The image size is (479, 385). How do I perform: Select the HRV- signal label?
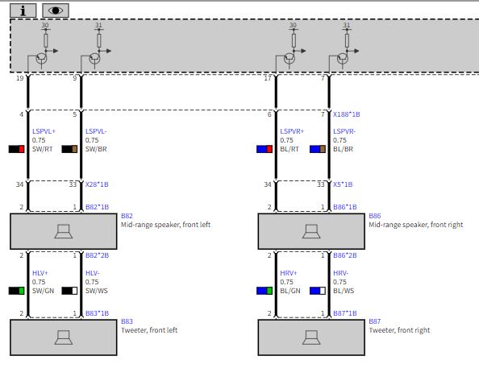point(340,273)
